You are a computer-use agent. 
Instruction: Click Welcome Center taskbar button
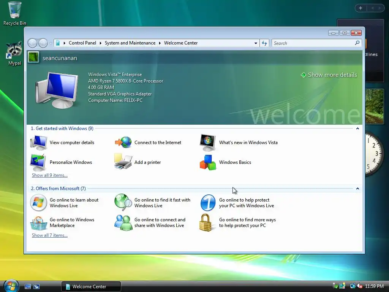(x=91, y=287)
